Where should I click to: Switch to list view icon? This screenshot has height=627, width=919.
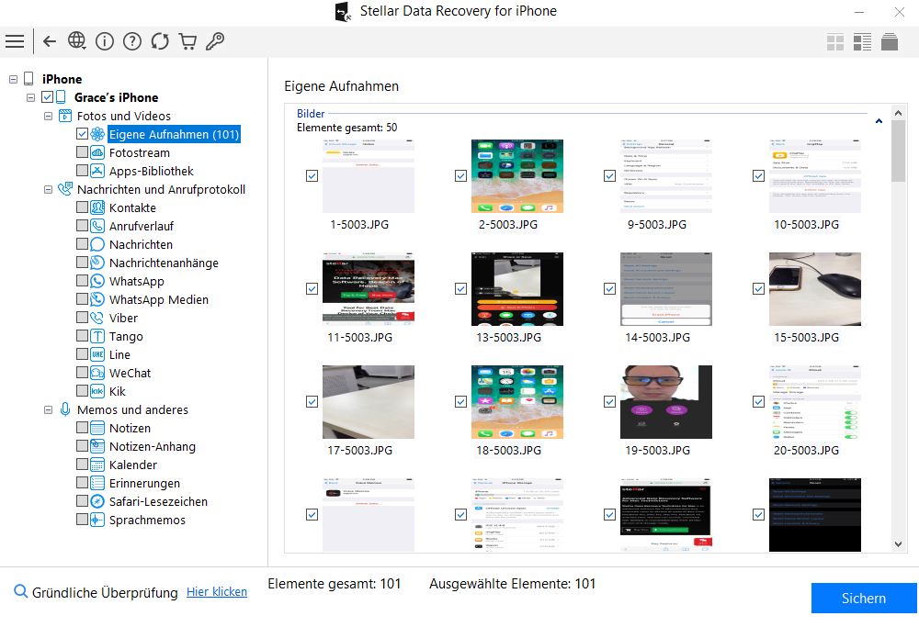862,41
